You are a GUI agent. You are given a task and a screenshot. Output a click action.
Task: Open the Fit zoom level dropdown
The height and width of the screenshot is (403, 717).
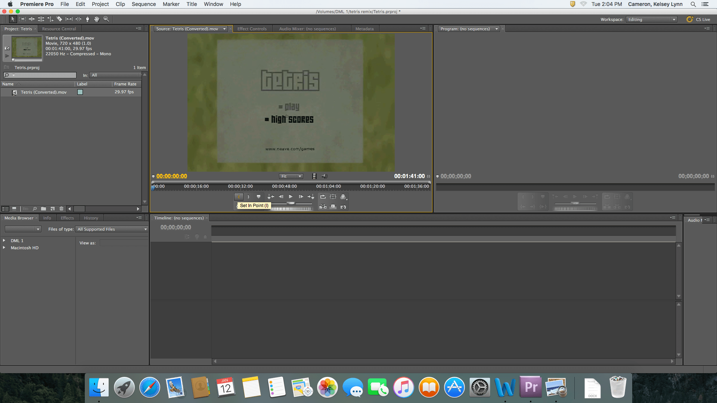click(291, 176)
